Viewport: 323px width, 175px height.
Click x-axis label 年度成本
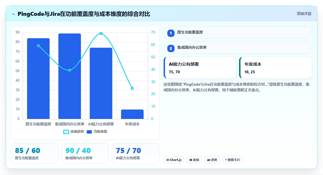point(132,124)
